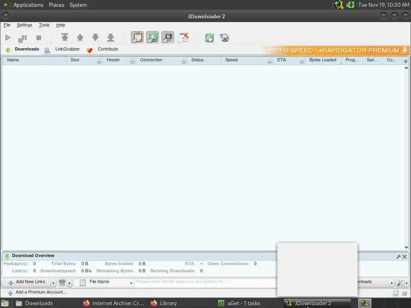The width and height of the screenshot is (411, 308).
Task: Click scrollbar up arrow in download list
Action: [406, 67]
